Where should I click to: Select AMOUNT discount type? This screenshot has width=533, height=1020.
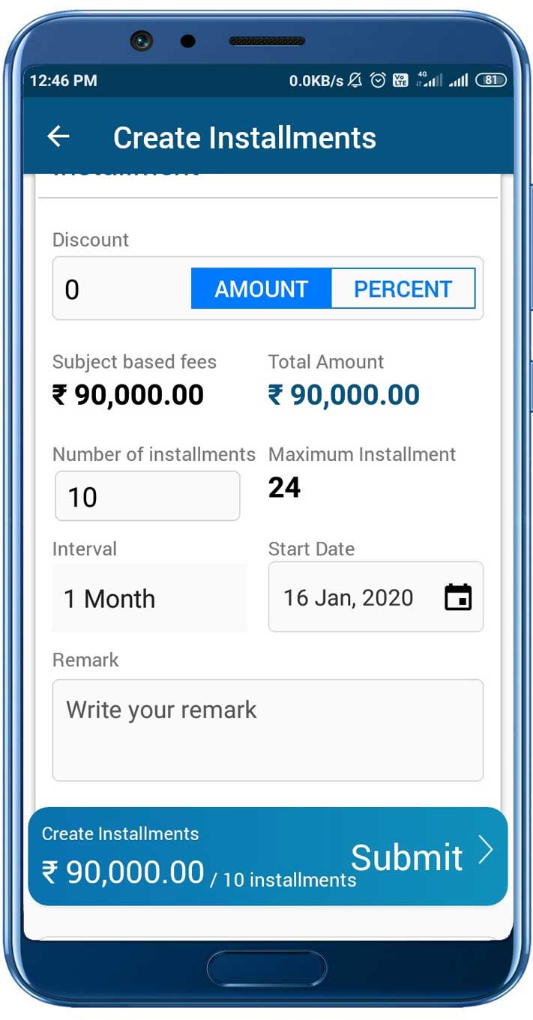(261, 289)
